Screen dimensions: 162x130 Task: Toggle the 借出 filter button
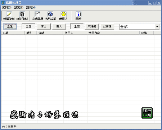tap(44, 26)
